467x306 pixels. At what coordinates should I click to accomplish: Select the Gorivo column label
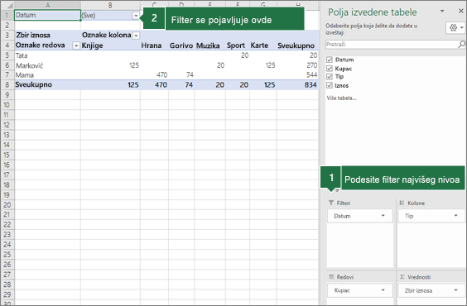click(x=181, y=45)
